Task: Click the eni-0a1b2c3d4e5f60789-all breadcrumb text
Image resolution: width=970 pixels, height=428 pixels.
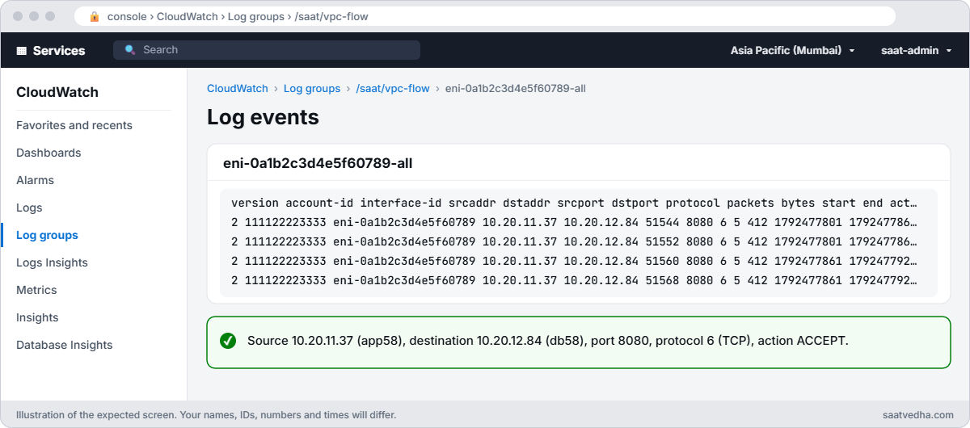Action: 516,88
